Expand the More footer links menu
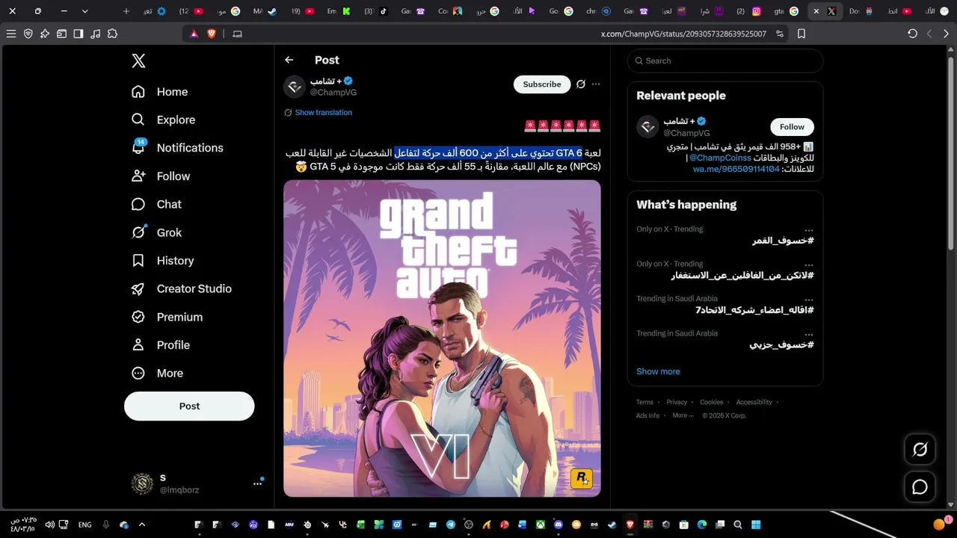This screenshot has height=538, width=957. 683,415
